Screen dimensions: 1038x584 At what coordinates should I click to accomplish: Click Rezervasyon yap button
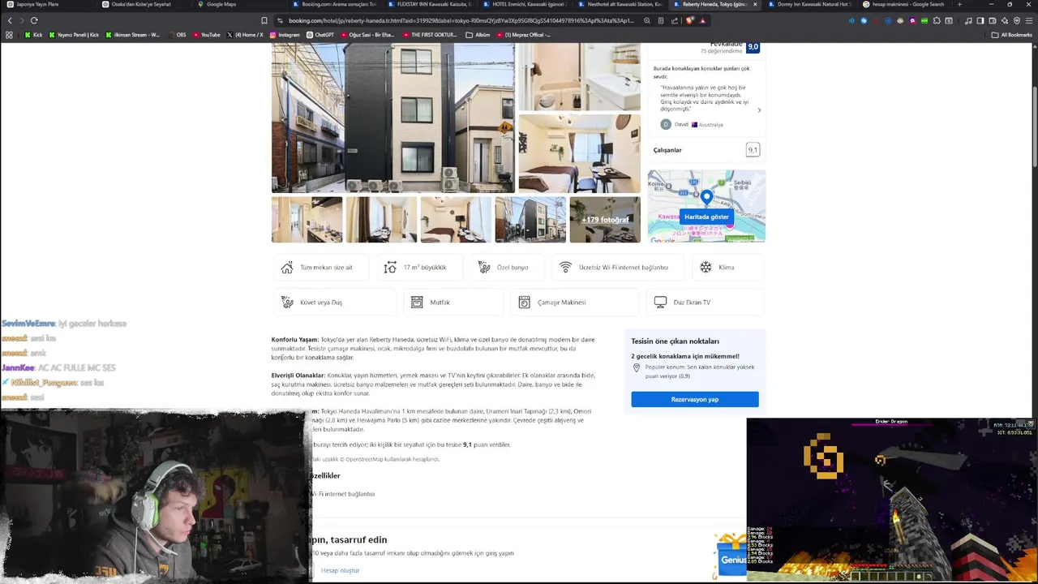coord(695,399)
